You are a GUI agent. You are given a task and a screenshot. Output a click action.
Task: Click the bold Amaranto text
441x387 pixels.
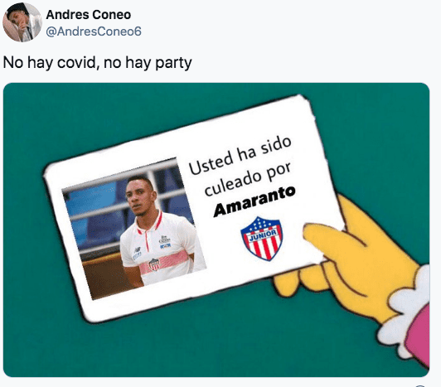point(254,201)
